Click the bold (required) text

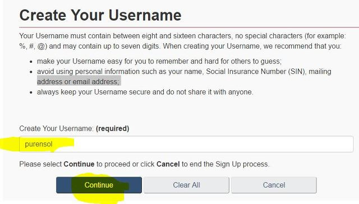click(x=112, y=128)
